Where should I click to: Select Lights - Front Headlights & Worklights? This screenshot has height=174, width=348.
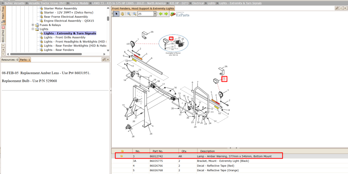coord(75,42)
